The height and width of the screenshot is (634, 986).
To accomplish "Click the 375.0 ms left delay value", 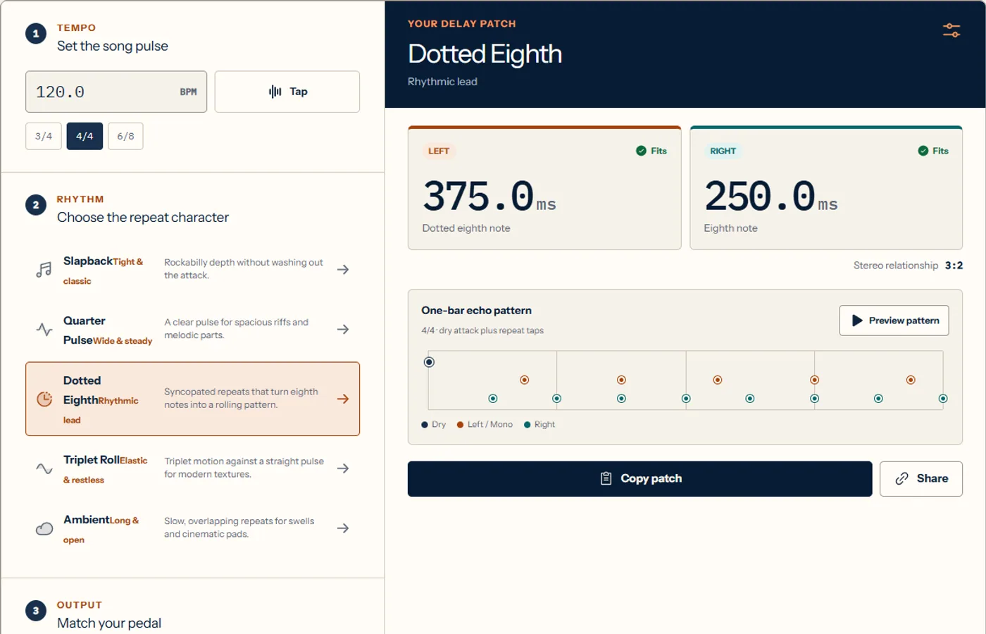I will pyautogui.click(x=489, y=197).
